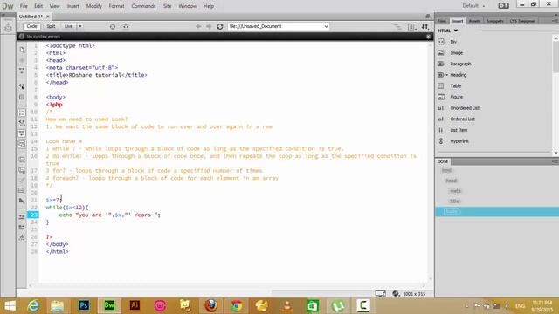Select the title node in DOM panel
Viewport: 559px width, 314px height.
454,201
